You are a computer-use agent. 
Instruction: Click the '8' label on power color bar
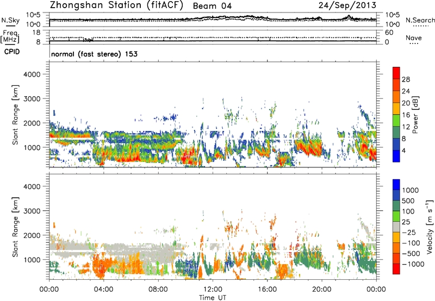tap(404, 139)
